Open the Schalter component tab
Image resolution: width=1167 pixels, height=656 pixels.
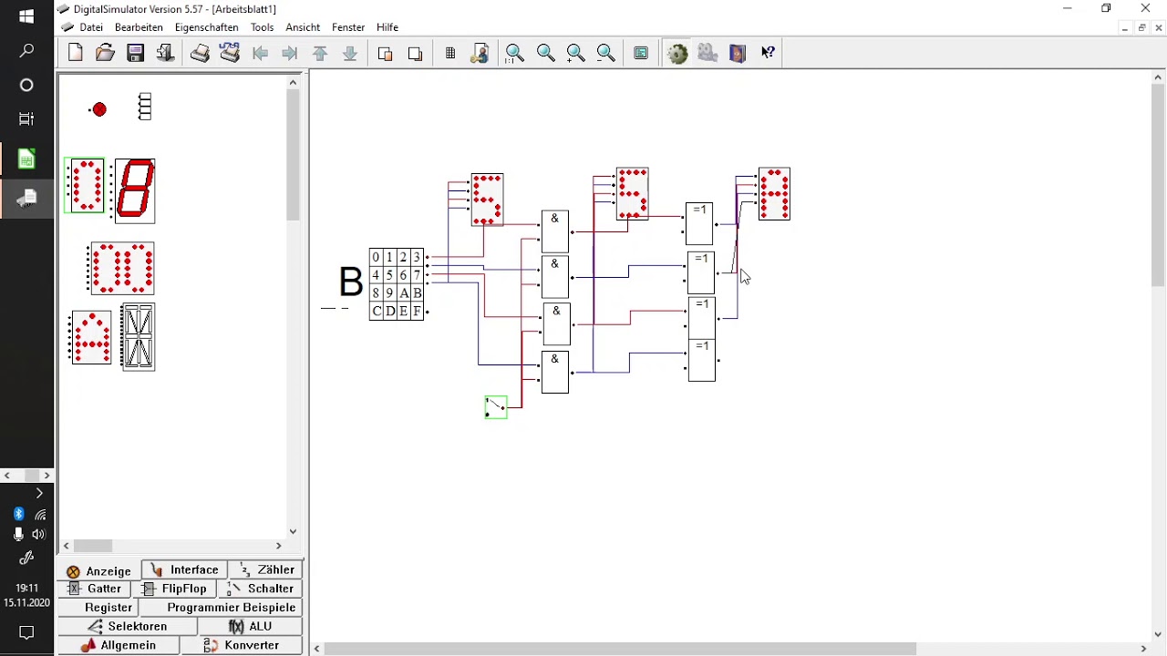point(261,589)
